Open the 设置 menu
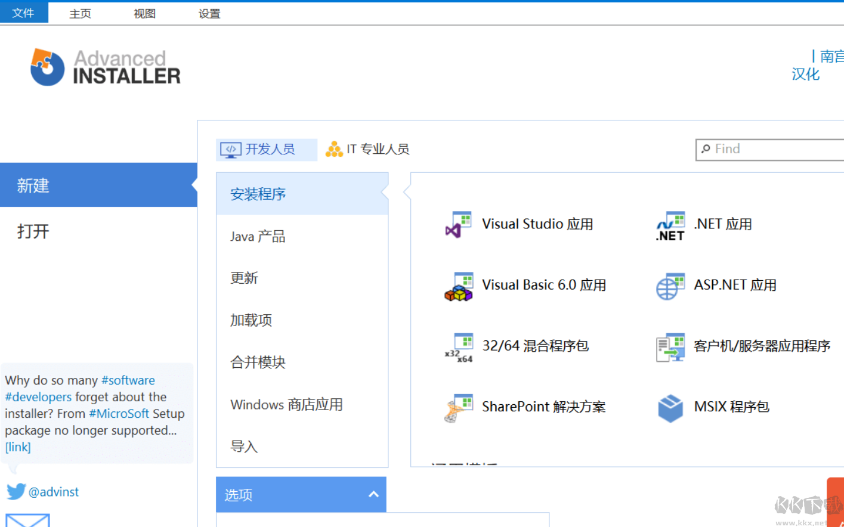The image size is (844, 527). point(208,13)
